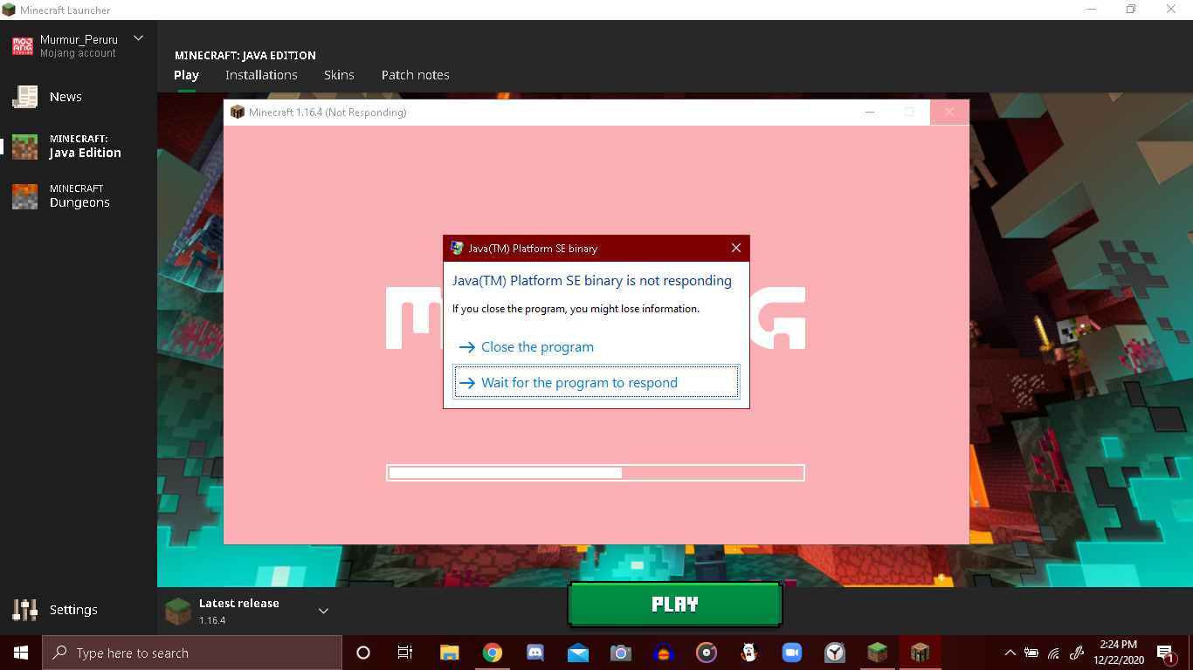The width and height of the screenshot is (1193, 670).
Task: Click the Minecraft Dungeons label
Action: [x=79, y=196]
